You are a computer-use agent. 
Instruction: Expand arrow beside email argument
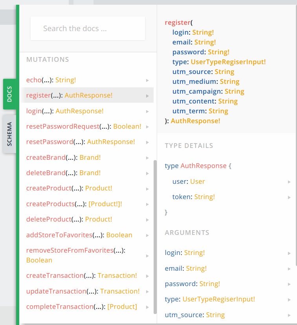pyautogui.click(x=289, y=269)
